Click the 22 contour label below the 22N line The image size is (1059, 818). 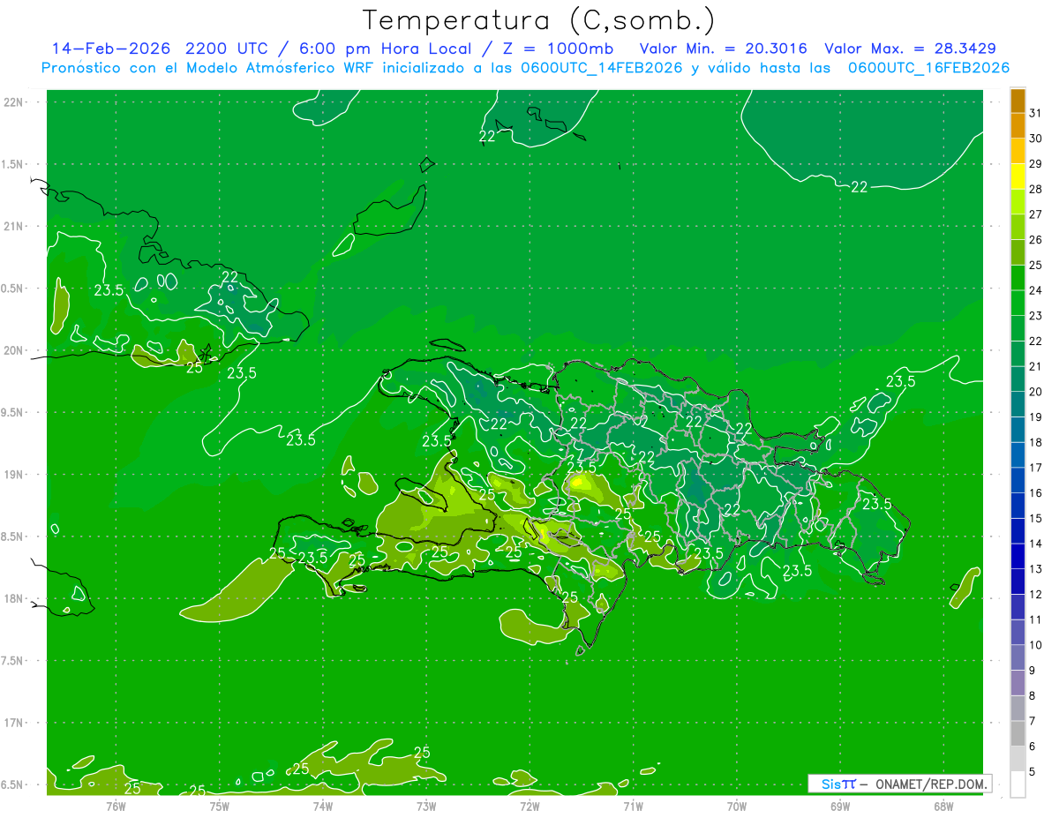(x=487, y=136)
